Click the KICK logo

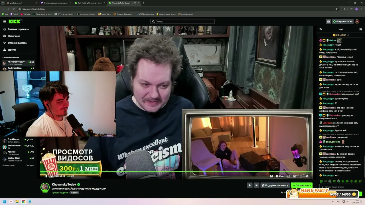[x=15, y=21]
